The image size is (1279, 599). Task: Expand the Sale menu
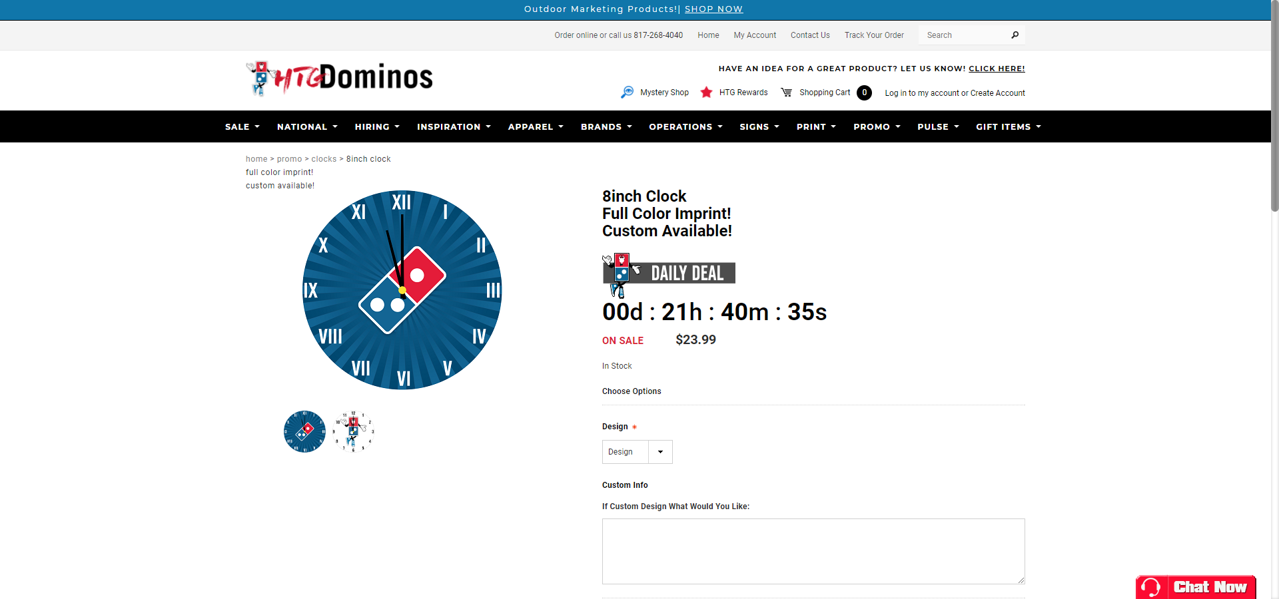click(242, 126)
